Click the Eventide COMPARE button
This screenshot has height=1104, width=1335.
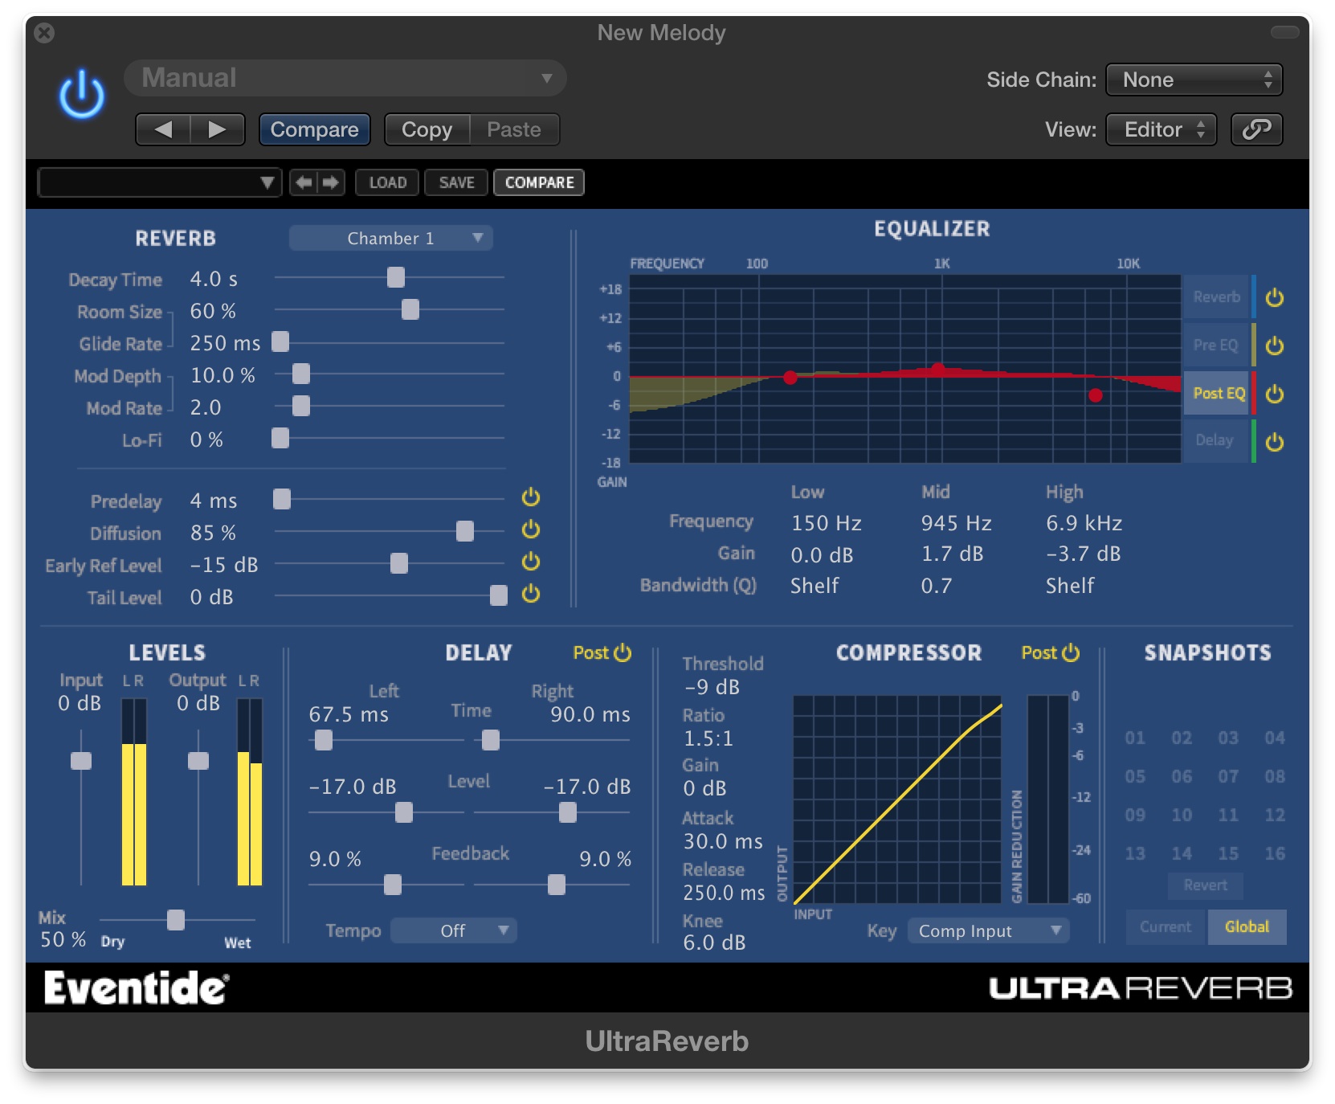pyautogui.click(x=539, y=182)
